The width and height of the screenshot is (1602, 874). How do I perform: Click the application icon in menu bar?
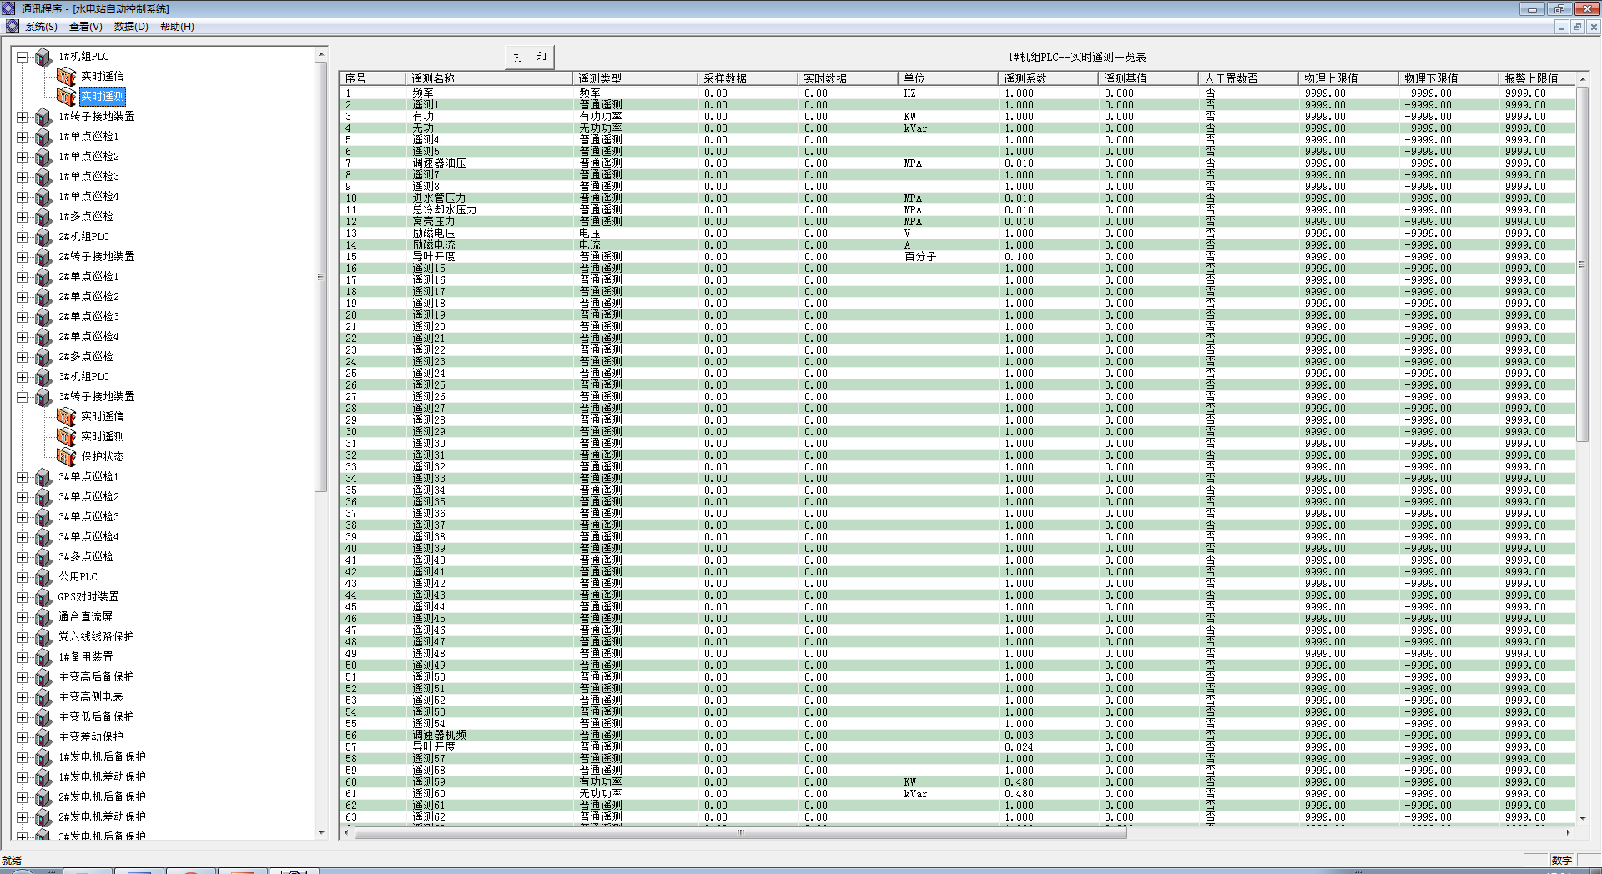point(12,27)
